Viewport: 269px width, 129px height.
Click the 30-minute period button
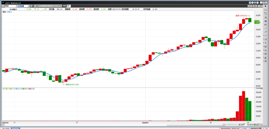point(58,6)
